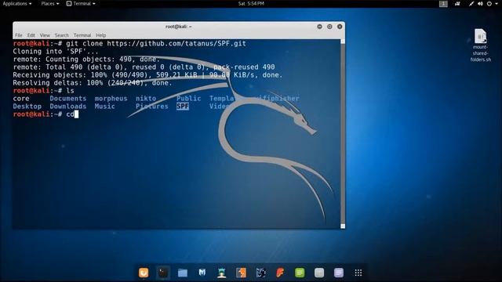This screenshot has width=502, height=282.
Task: Open the Applications menu
Action: pyautogui.click(x=17, y=3)
